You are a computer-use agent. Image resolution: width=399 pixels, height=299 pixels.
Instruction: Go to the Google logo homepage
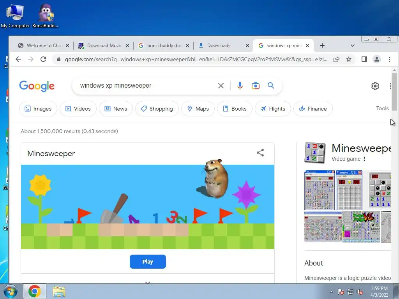37,86
